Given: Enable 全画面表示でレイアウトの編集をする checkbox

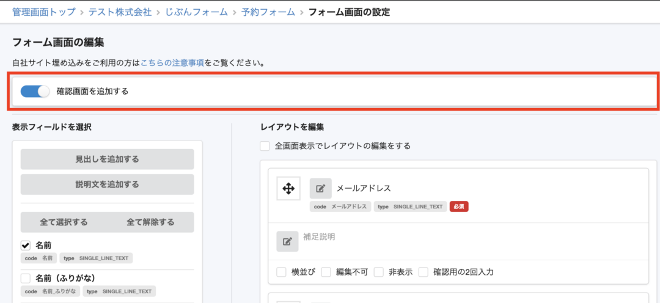Looking at the screenshot, I should pos(265,146).
